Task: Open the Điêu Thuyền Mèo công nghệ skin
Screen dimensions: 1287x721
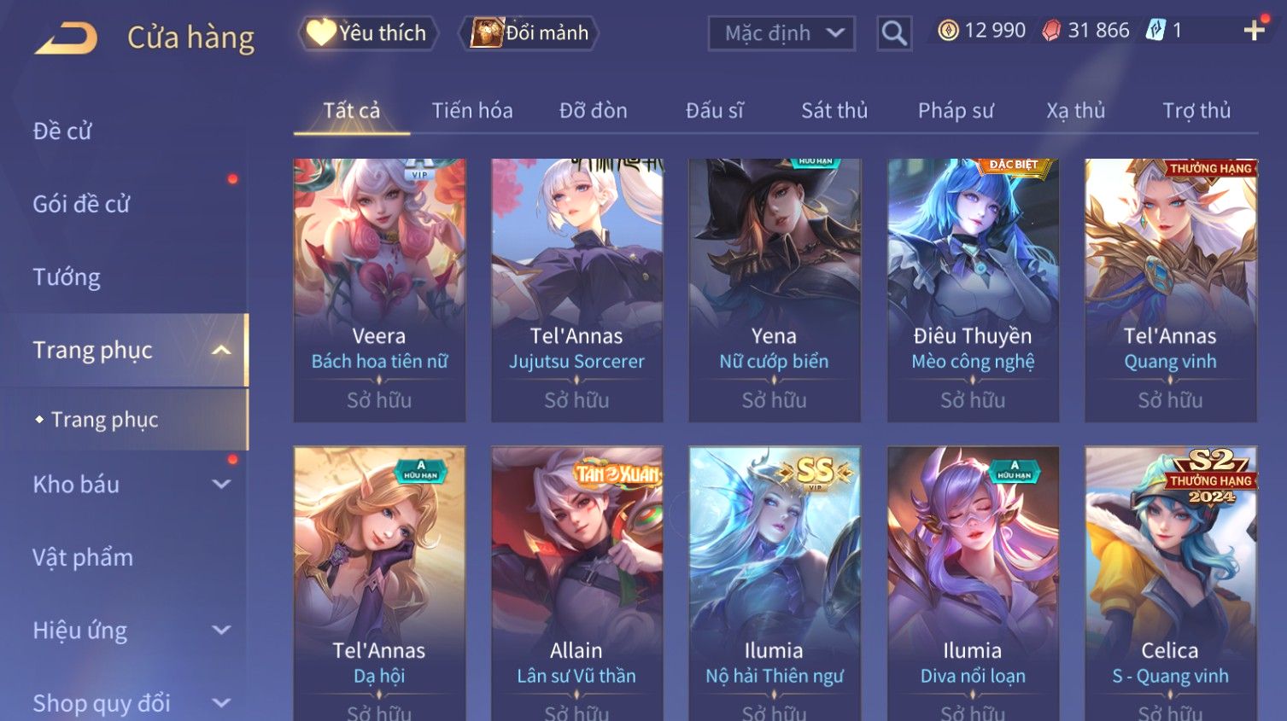Action: click(973, 290)
